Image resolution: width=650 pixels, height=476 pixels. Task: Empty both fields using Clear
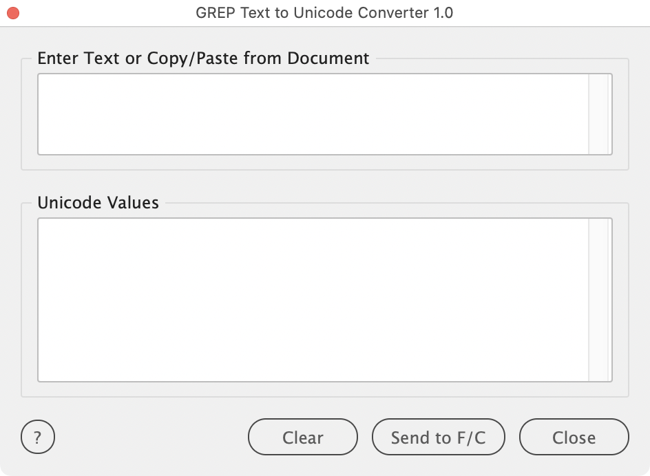click(x=302, y=437)
